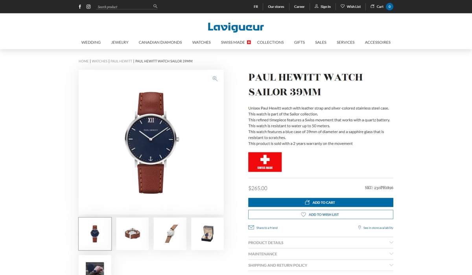The width and height of the screenshot is (472, 275).
Task: Click the Swiss Made red flag badge
Action: click(265, 162)
